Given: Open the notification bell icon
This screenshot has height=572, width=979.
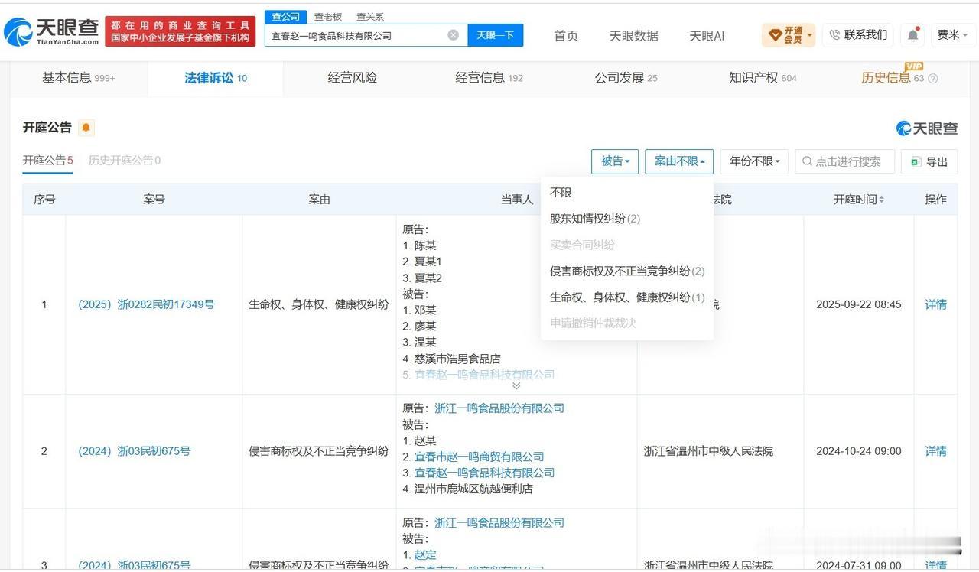Looking at the screenshot, I should (912, 35).
